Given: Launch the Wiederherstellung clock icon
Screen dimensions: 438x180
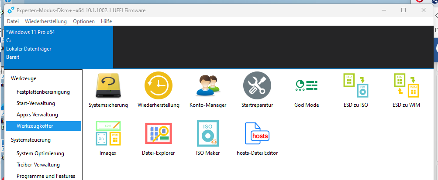Looking at the screenshot, I should [x=159, y=85].
